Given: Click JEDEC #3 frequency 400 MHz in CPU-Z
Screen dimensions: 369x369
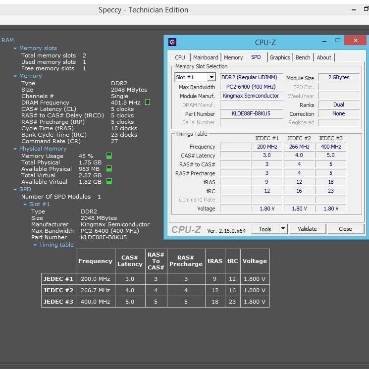Looking at the screenshot, I should [x=331, y=147].
